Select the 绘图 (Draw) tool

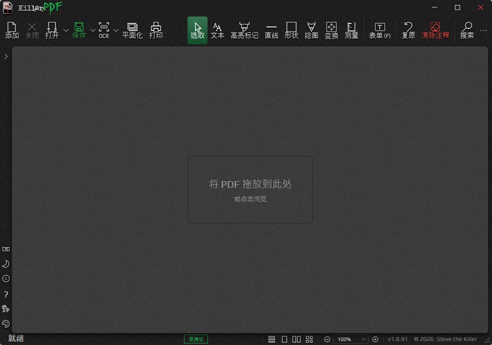pos(311,30)
